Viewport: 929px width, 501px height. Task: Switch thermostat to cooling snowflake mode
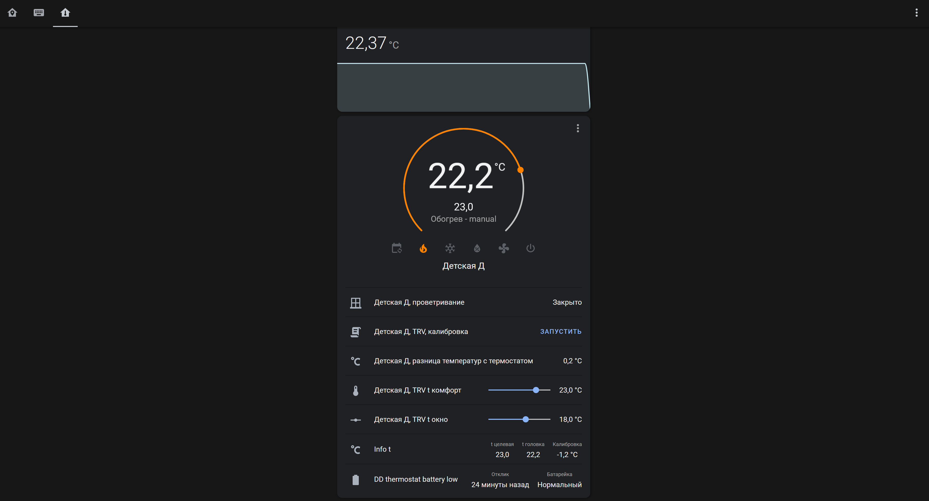[x=450, y=248]
